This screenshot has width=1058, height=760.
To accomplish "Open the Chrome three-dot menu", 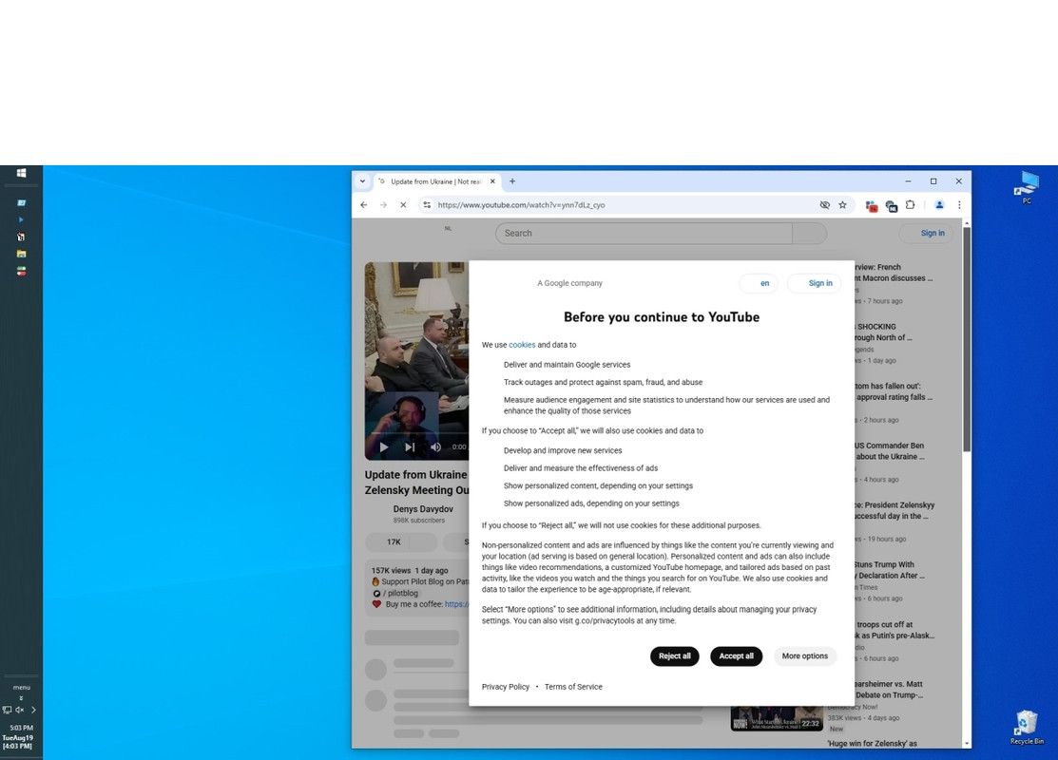I will (x=959, y=205).
